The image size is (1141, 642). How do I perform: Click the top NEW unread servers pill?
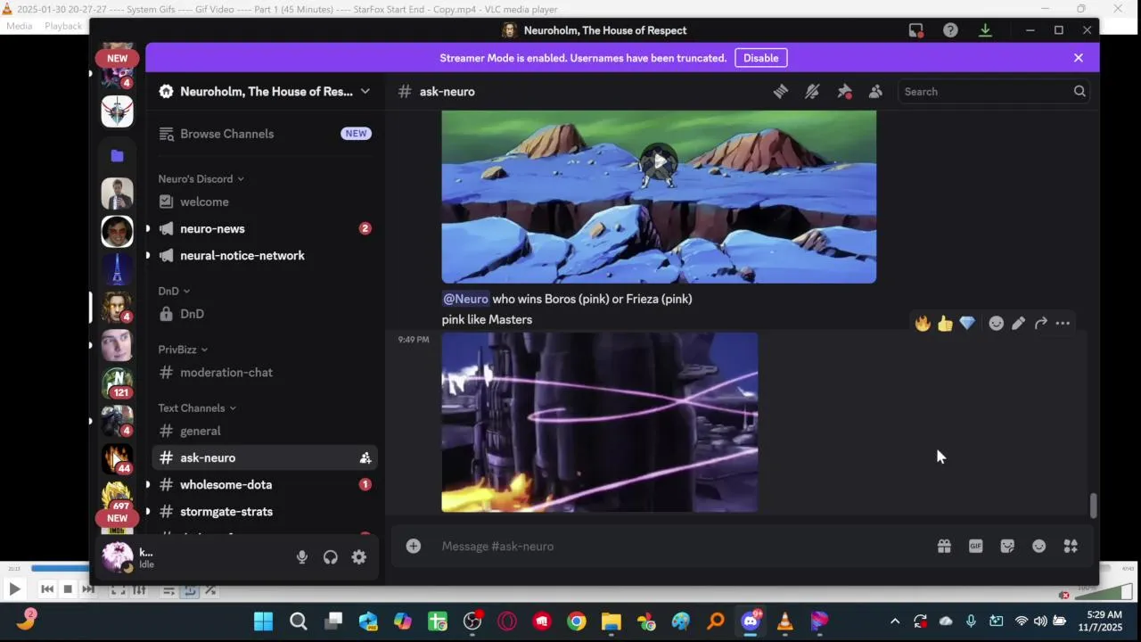[117, 58]
